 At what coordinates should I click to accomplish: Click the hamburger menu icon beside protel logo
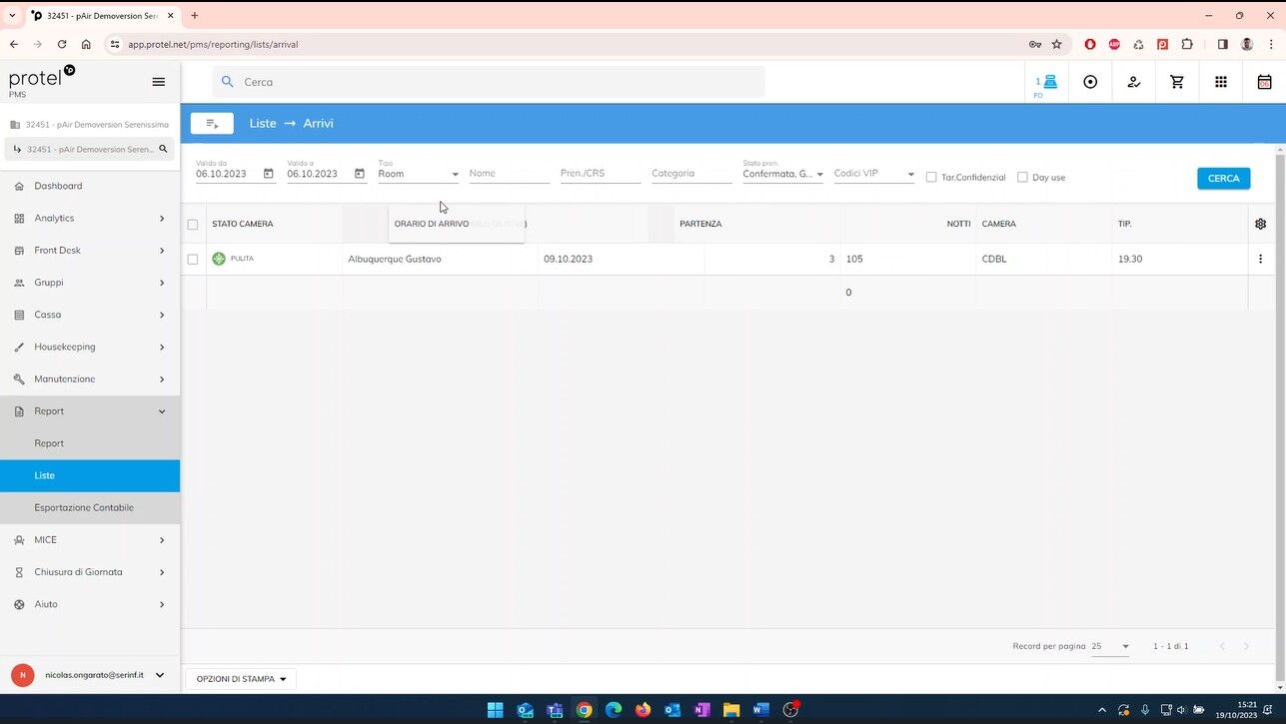158,82
